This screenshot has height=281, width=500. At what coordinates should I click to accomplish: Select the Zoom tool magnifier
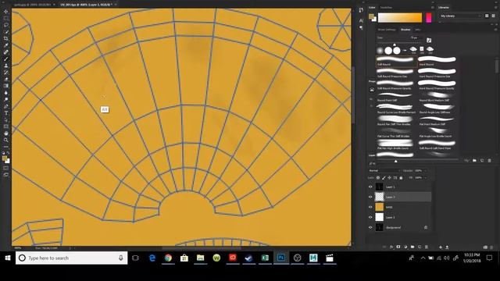tap(5, 140)
